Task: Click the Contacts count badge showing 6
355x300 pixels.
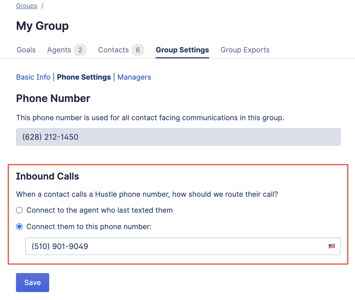Action: coord(138,50)
